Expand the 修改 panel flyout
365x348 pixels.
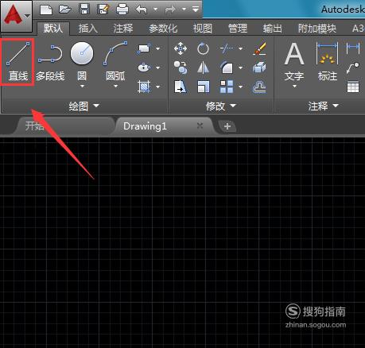(220, 106)
